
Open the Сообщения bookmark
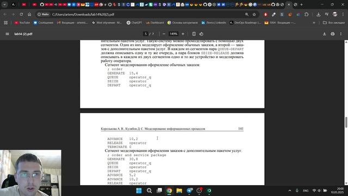[43, 23]
